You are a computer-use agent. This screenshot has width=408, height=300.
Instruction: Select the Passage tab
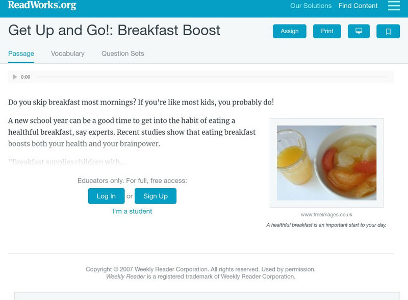[21, 54]
